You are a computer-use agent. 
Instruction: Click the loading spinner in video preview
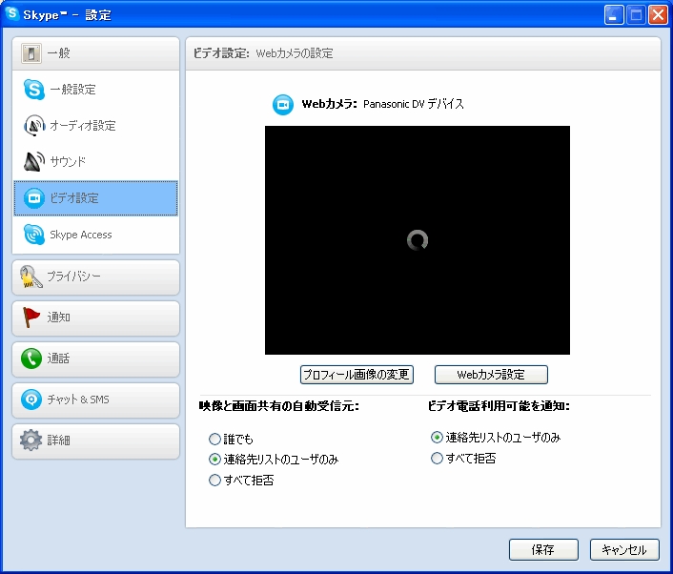(x=418, y=240)
